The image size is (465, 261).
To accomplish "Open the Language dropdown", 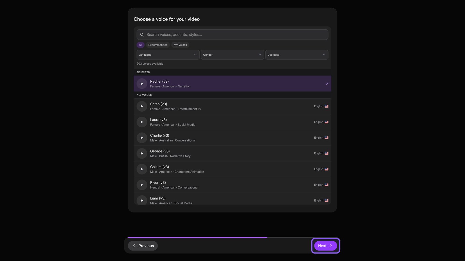I will pyautogui.click(x=168, y=55).
